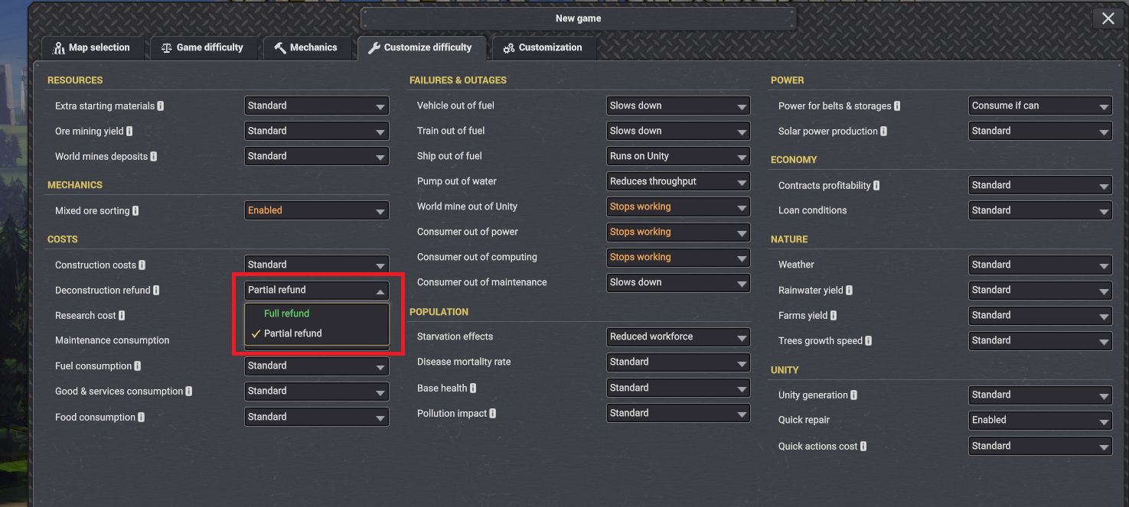
Task: Expand the Unity generation dropdown
Action: pos(1040,395)
